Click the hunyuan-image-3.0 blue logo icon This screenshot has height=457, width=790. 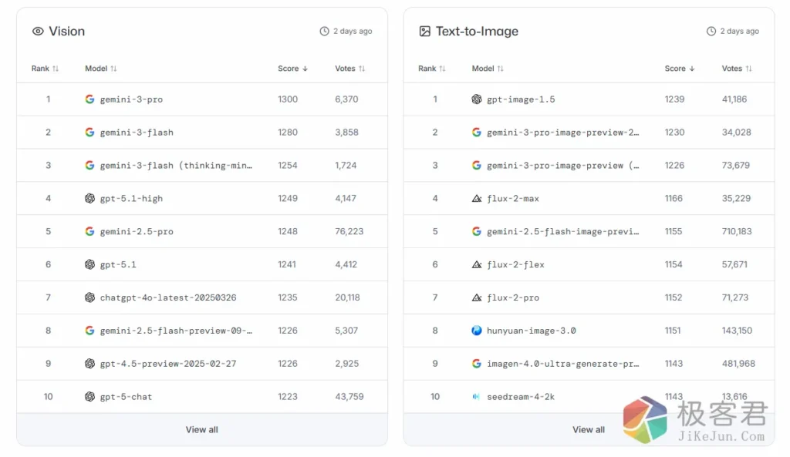tap(477, 331)
